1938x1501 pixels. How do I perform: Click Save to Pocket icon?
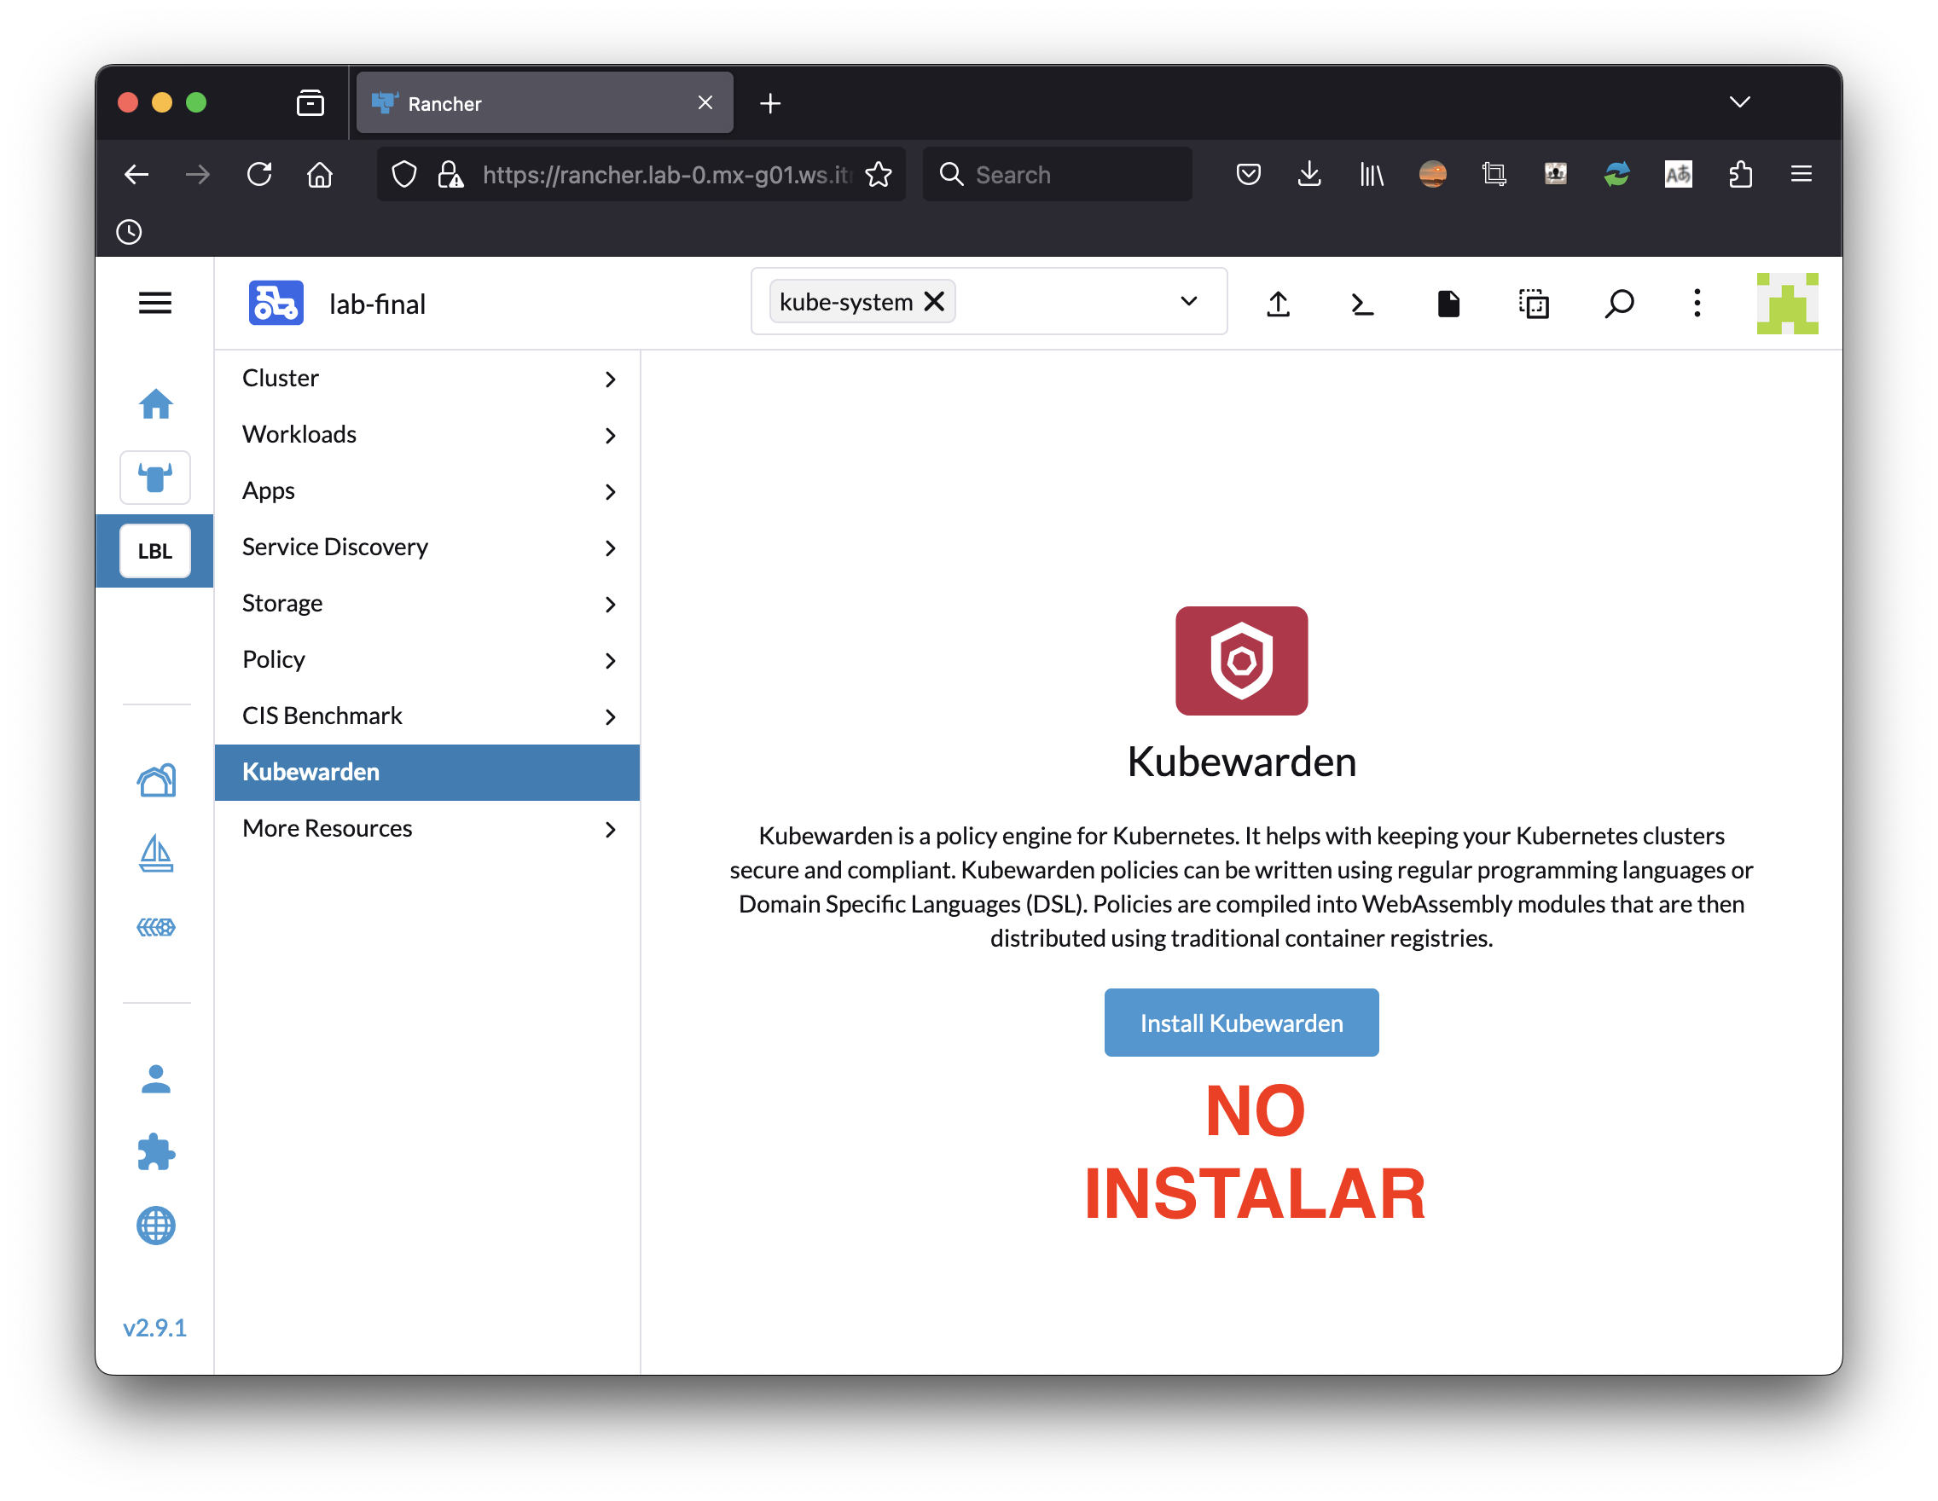[1248, 174]
